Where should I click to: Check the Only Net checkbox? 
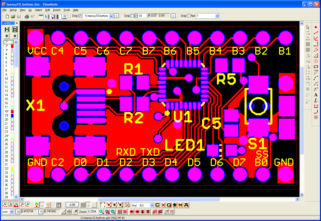click(189, 16)
